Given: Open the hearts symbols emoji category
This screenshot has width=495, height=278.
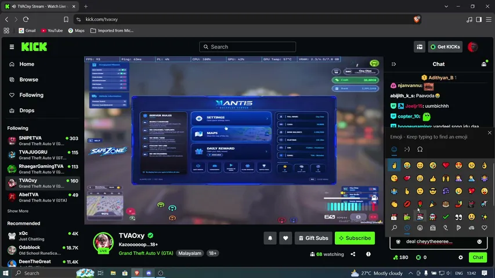Looking at the screenshot, I should tap(485, 228).
